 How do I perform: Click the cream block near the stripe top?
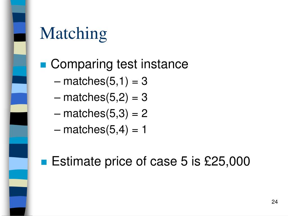(20, 48)
